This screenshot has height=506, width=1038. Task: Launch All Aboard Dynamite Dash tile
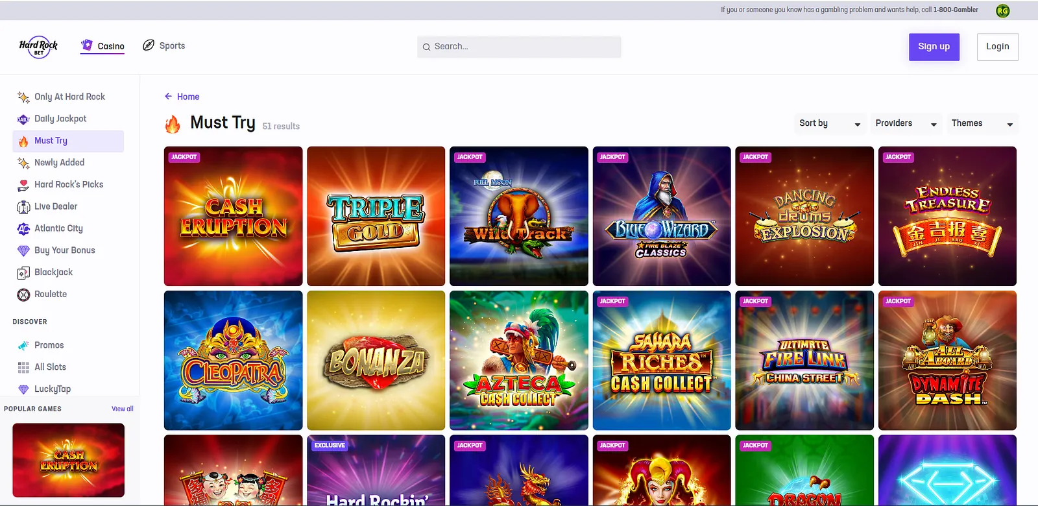tap(947, 361)
